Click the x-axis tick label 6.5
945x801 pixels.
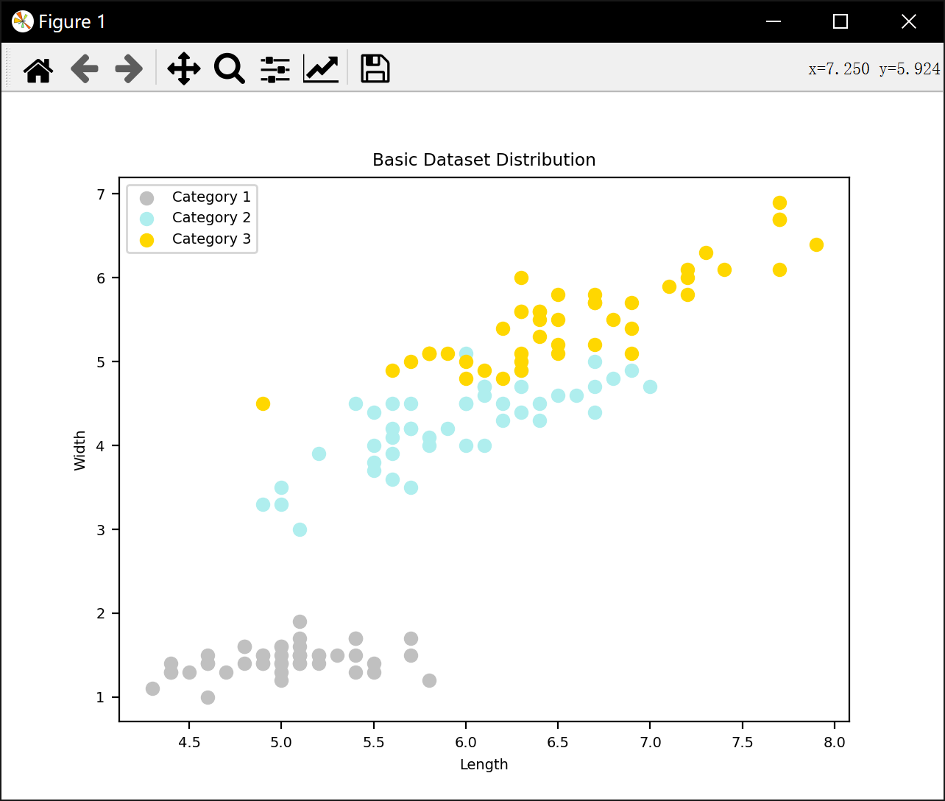click(x=558, y=742)
